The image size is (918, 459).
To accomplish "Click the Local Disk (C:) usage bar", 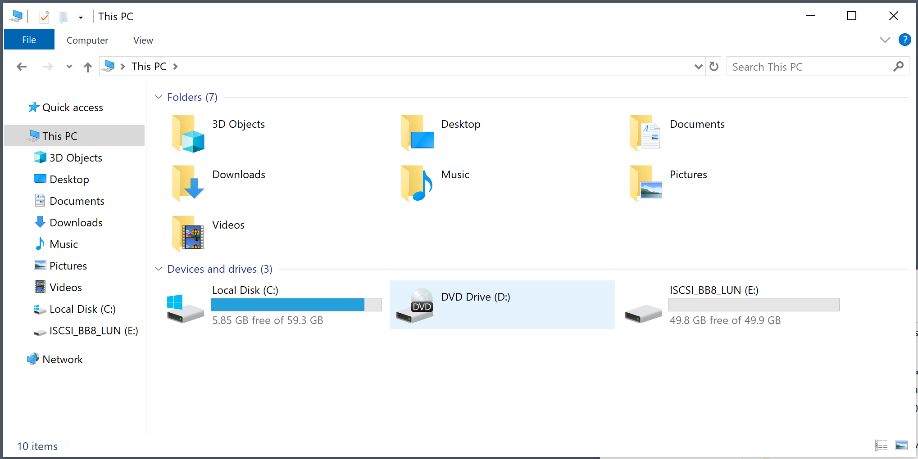I will (x=296, y=305).
